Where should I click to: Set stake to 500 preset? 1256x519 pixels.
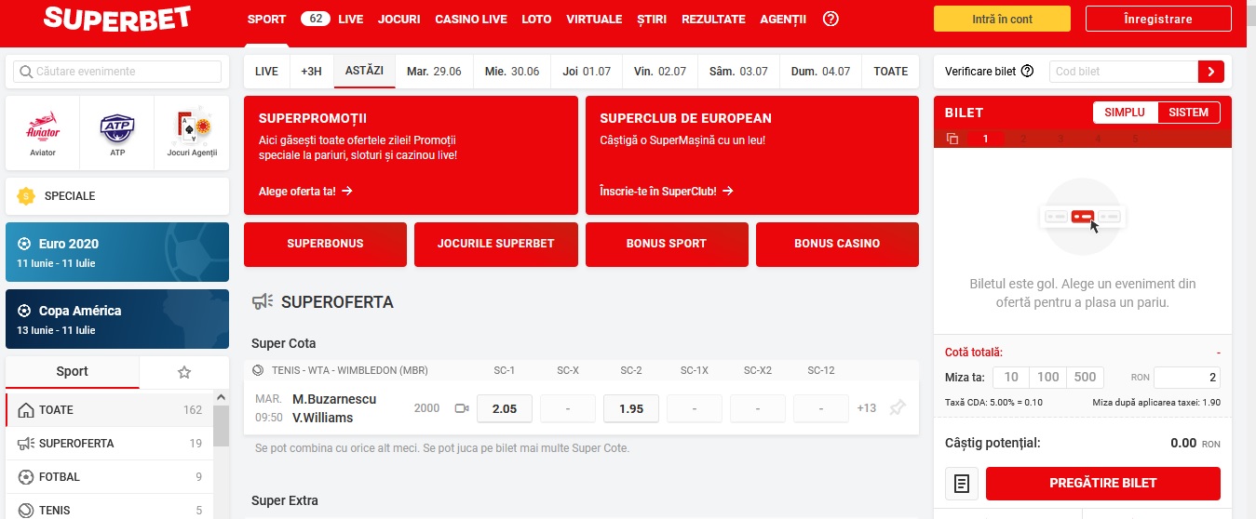click(x=1085, y=378)
